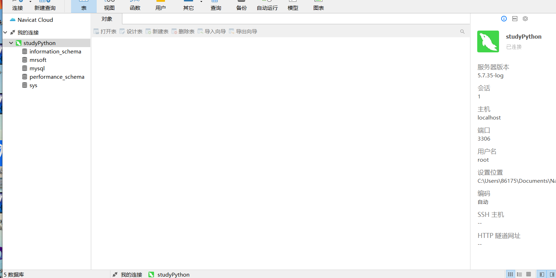Show the general info panel icon

504,19
